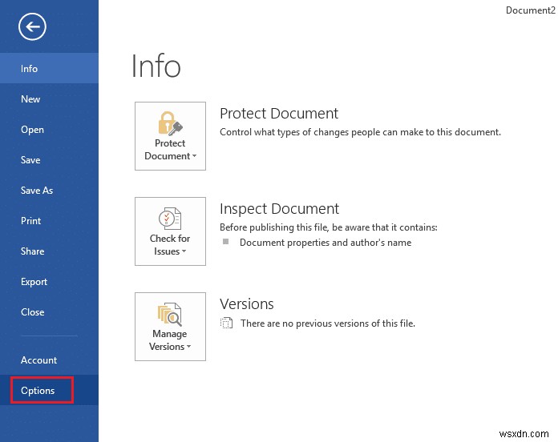Screen dimensions: 558x442
Task: Click the large Info page heading
Action: click(156, 66)
